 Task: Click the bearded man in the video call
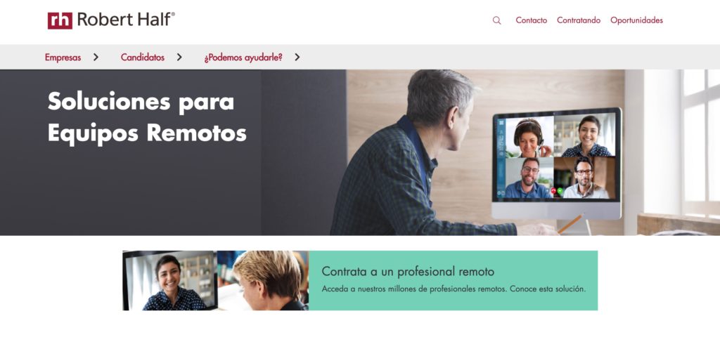click(x=529, y=178)
